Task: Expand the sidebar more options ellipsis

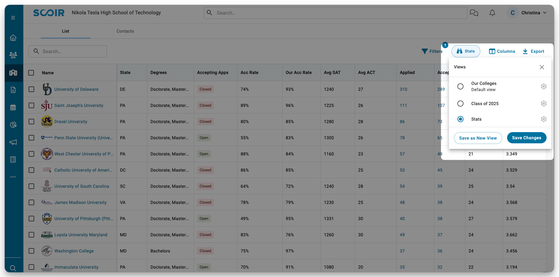Action: (13, 177)
